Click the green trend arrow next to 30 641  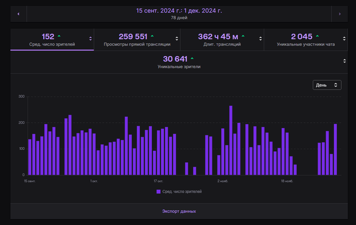[x=192, y=58]
